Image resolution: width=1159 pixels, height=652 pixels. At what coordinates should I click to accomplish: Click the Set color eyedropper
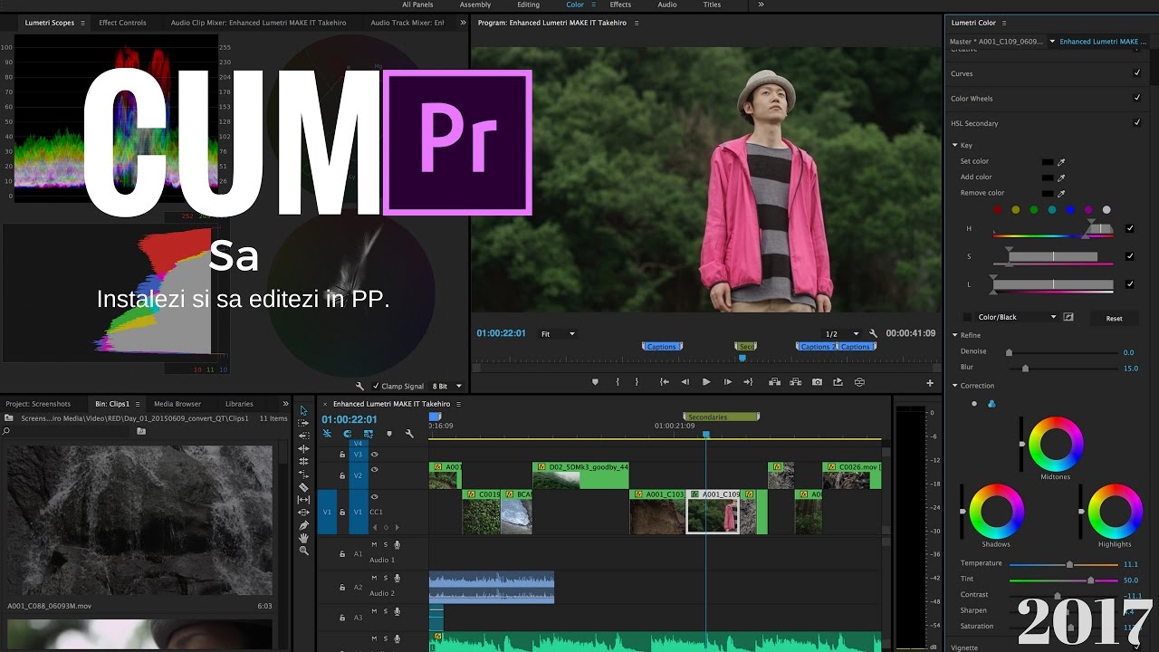coord(1061,162)
